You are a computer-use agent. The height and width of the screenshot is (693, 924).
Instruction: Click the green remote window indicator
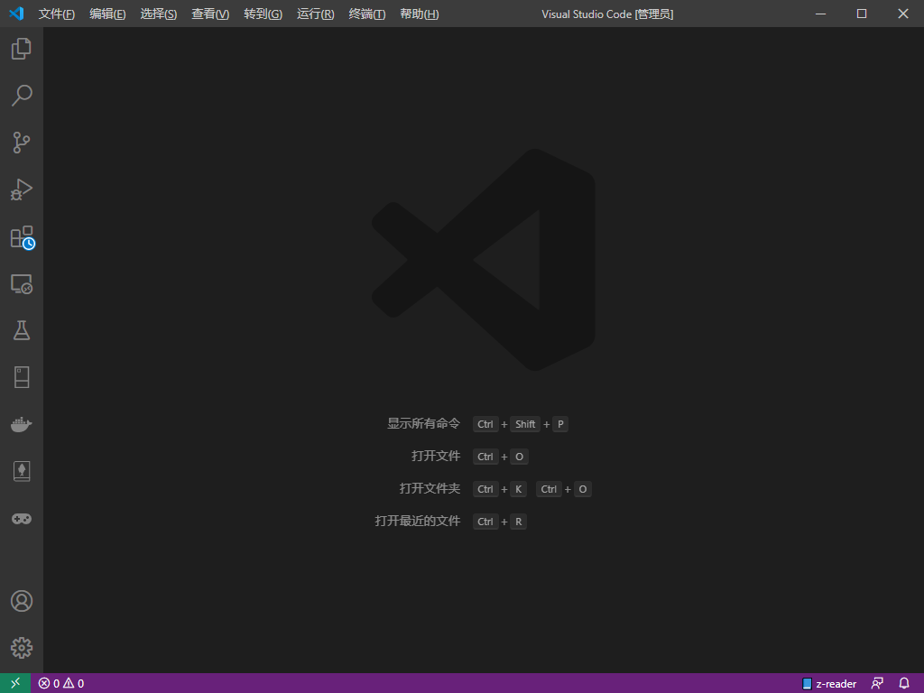[15, 683]
